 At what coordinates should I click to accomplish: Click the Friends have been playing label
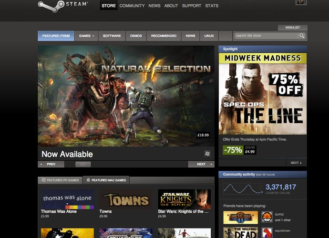[x=245, y=206]
